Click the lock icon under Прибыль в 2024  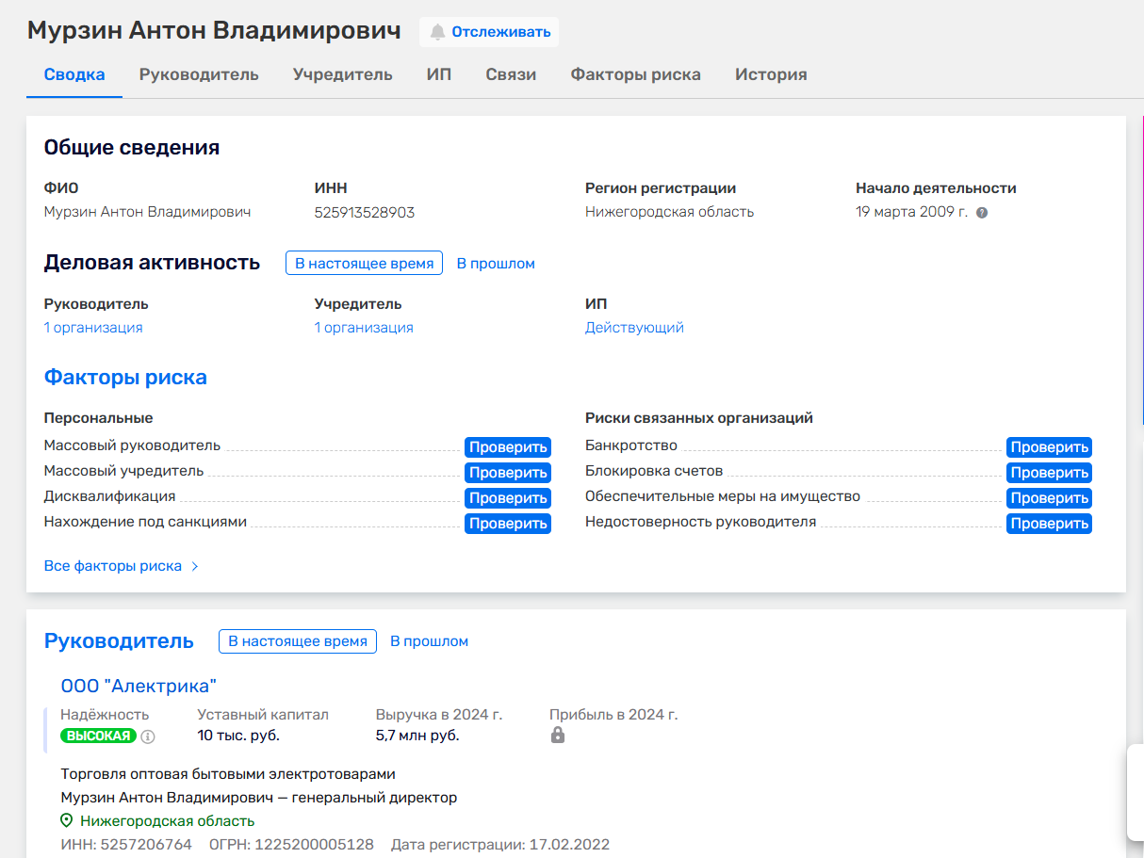point(558,736)
